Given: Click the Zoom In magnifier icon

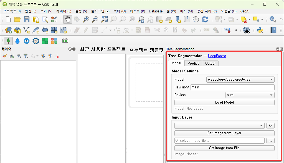Looking at the screenshot, I should coord(86,19).
